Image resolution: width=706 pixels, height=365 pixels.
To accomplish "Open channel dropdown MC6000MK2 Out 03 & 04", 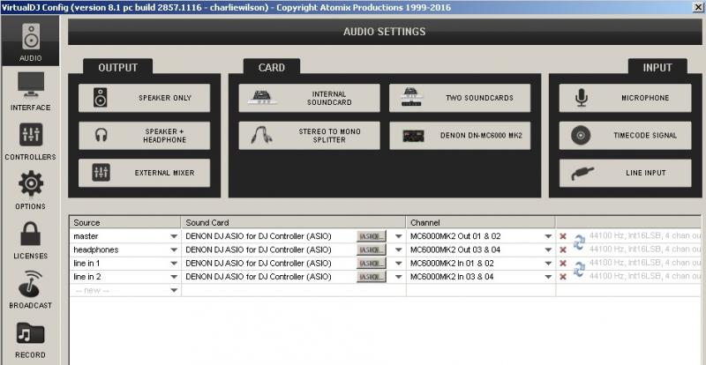I will [548, 250].
